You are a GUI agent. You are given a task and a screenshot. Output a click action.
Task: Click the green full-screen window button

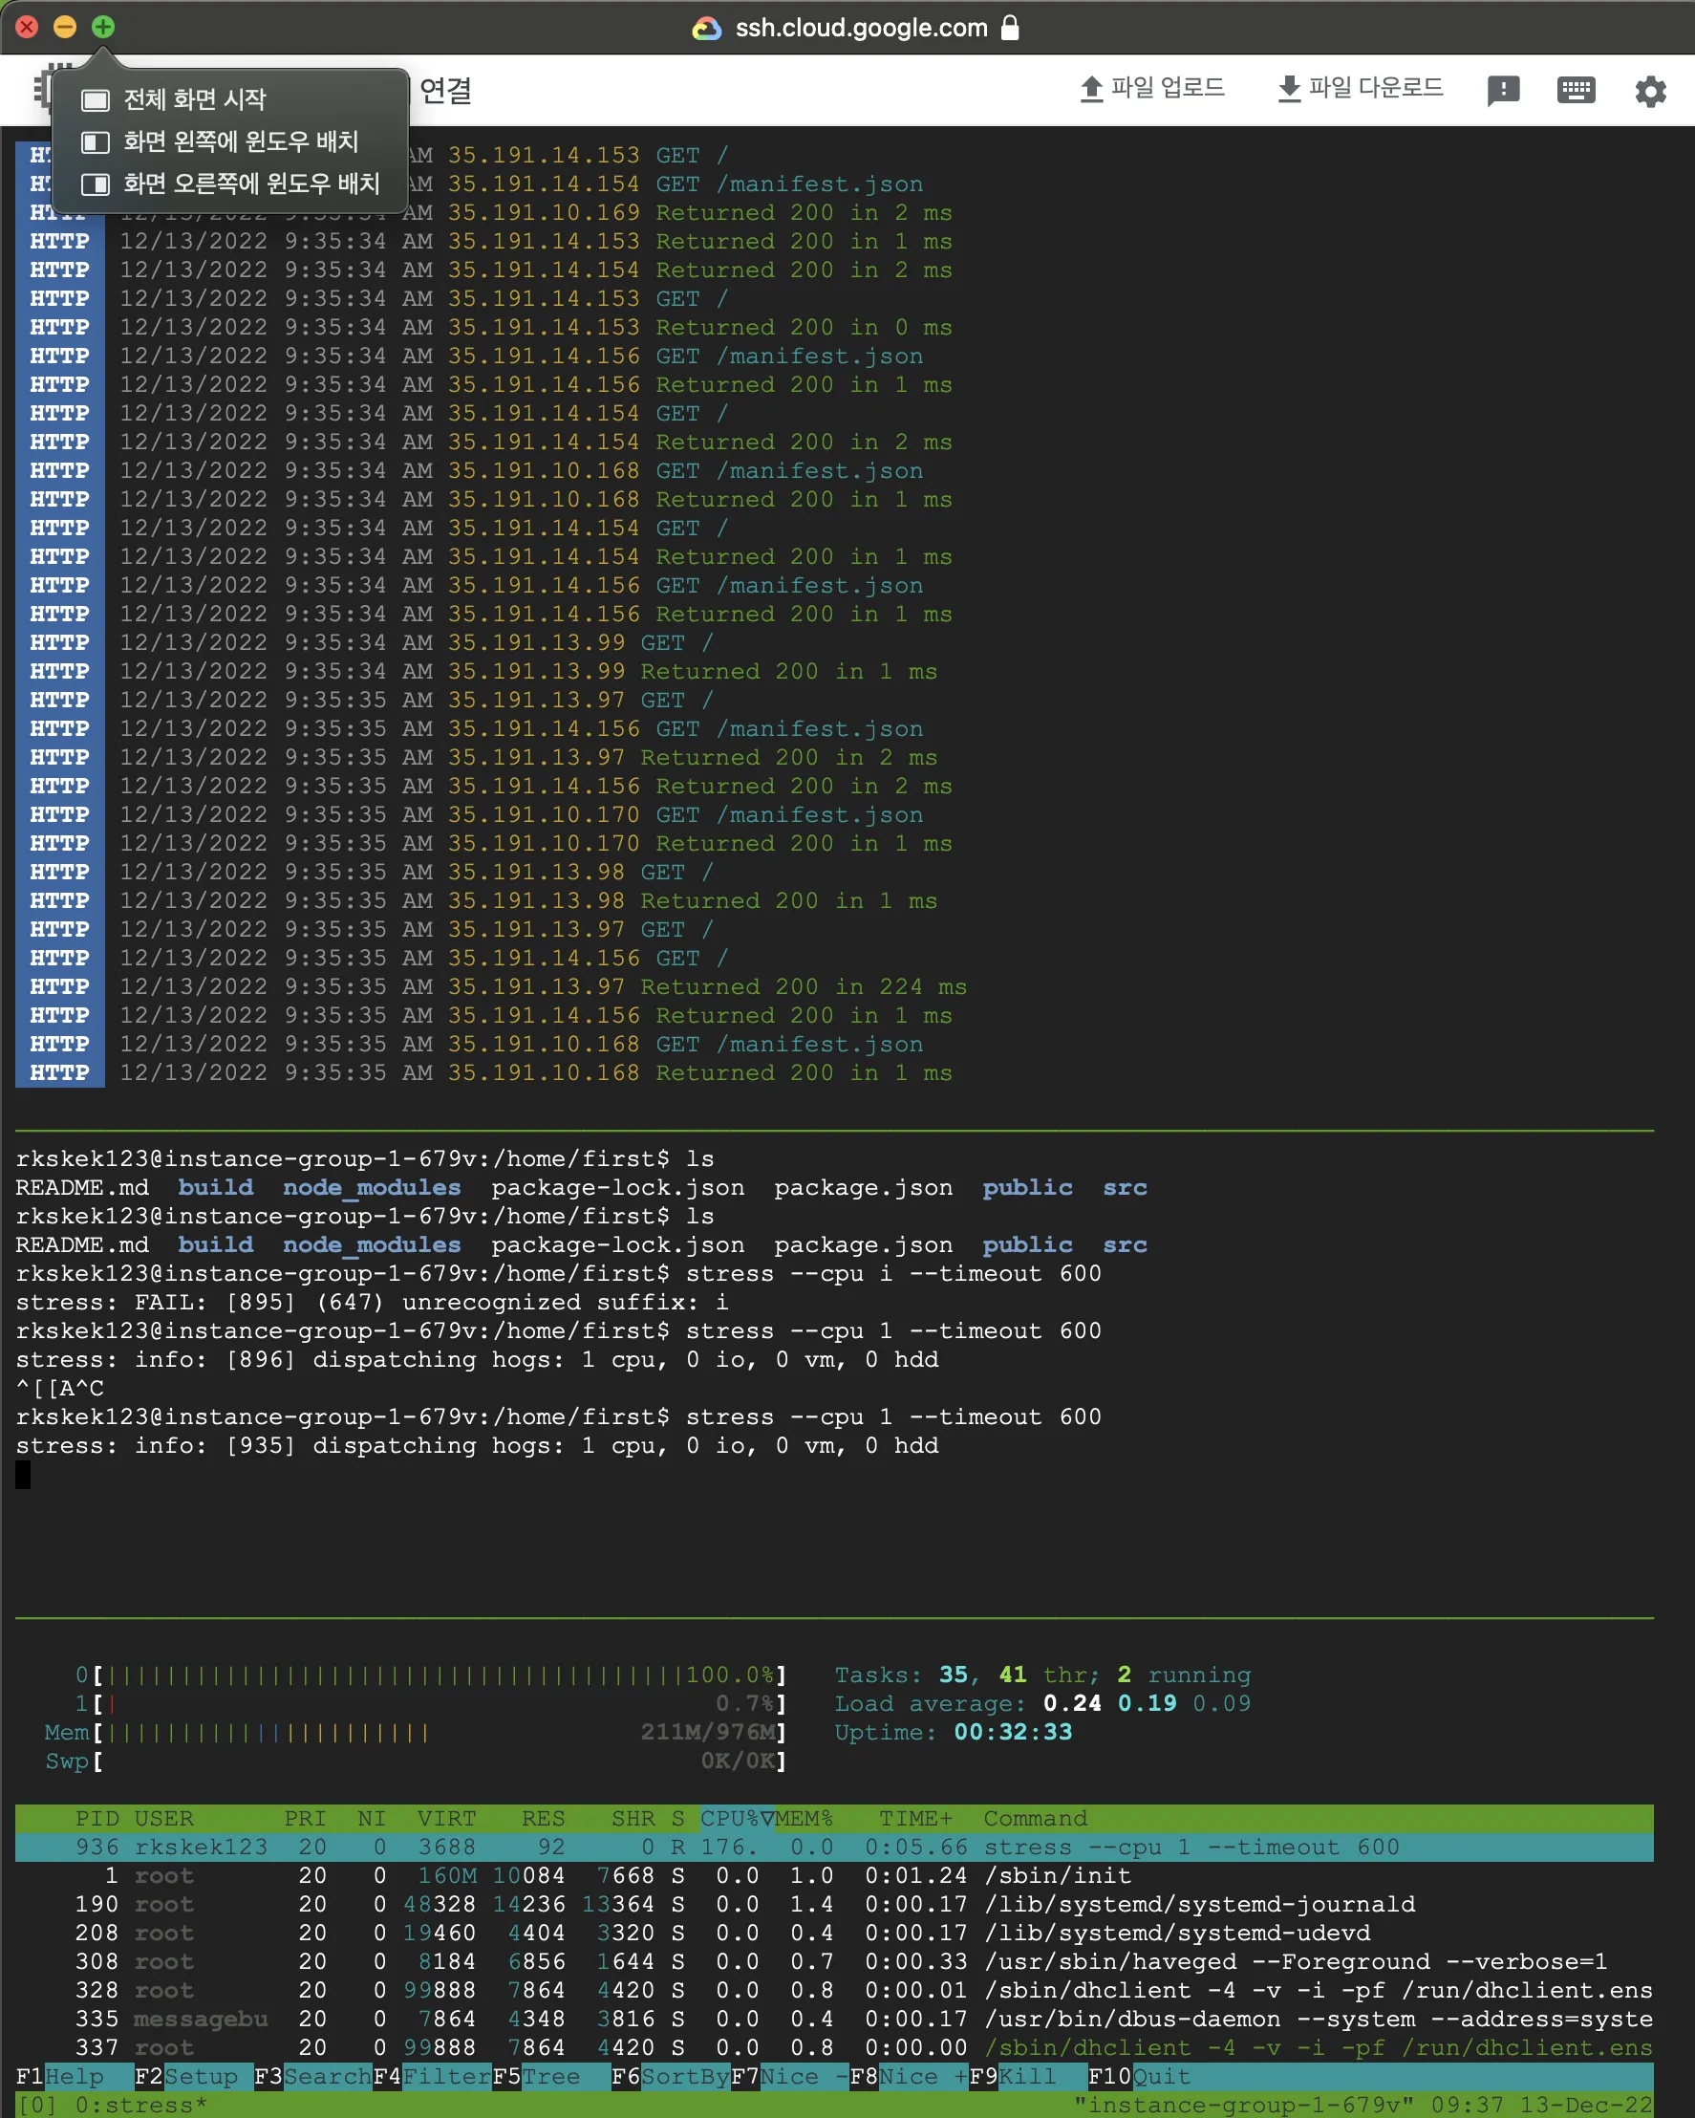tap(103, 27)
